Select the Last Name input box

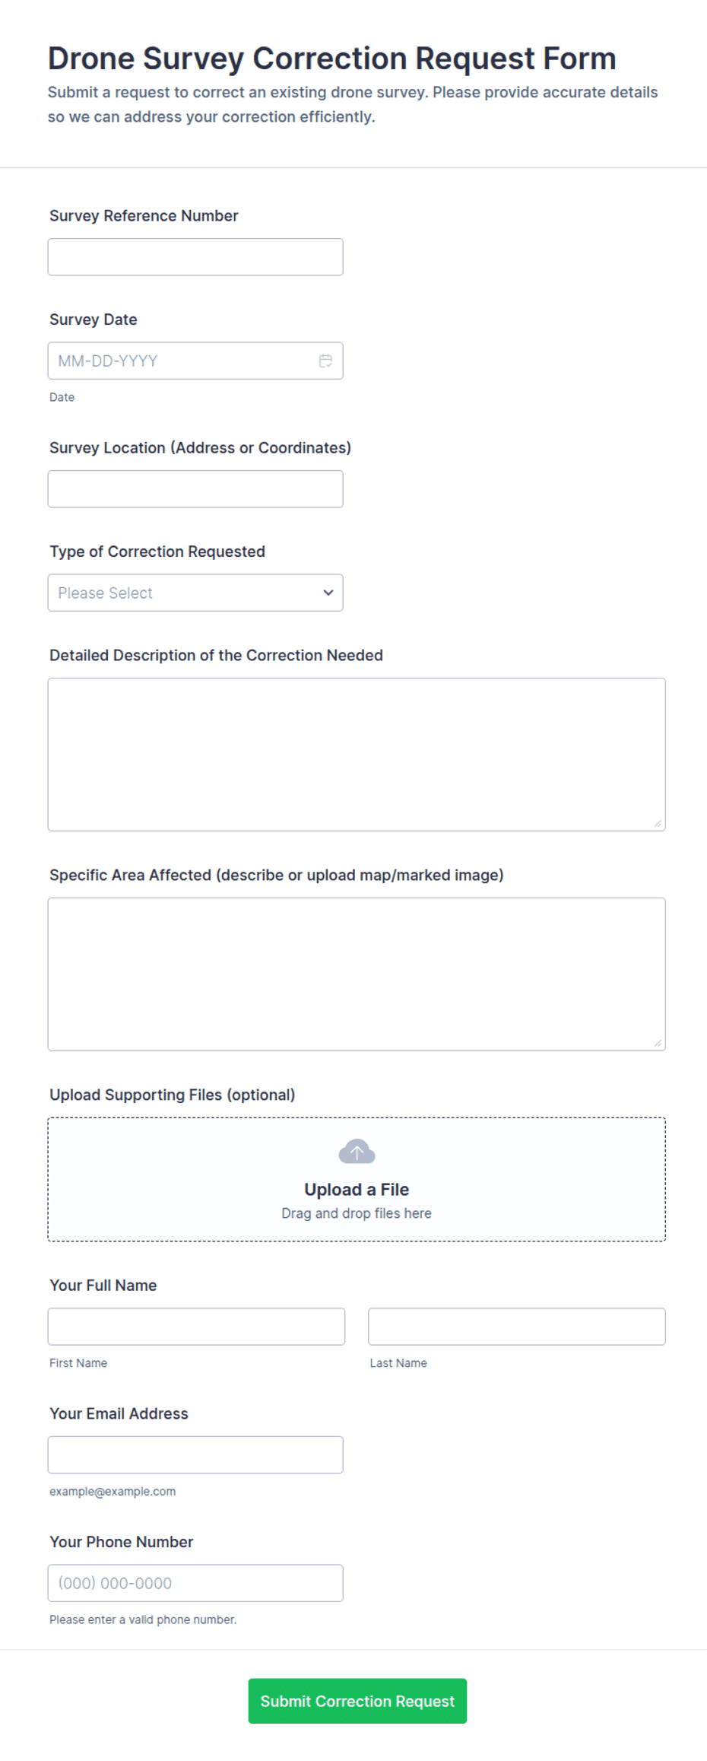point(517,1327)
